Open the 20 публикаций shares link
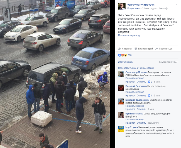Viewport: 181px width, 148px height. [126, 62]
